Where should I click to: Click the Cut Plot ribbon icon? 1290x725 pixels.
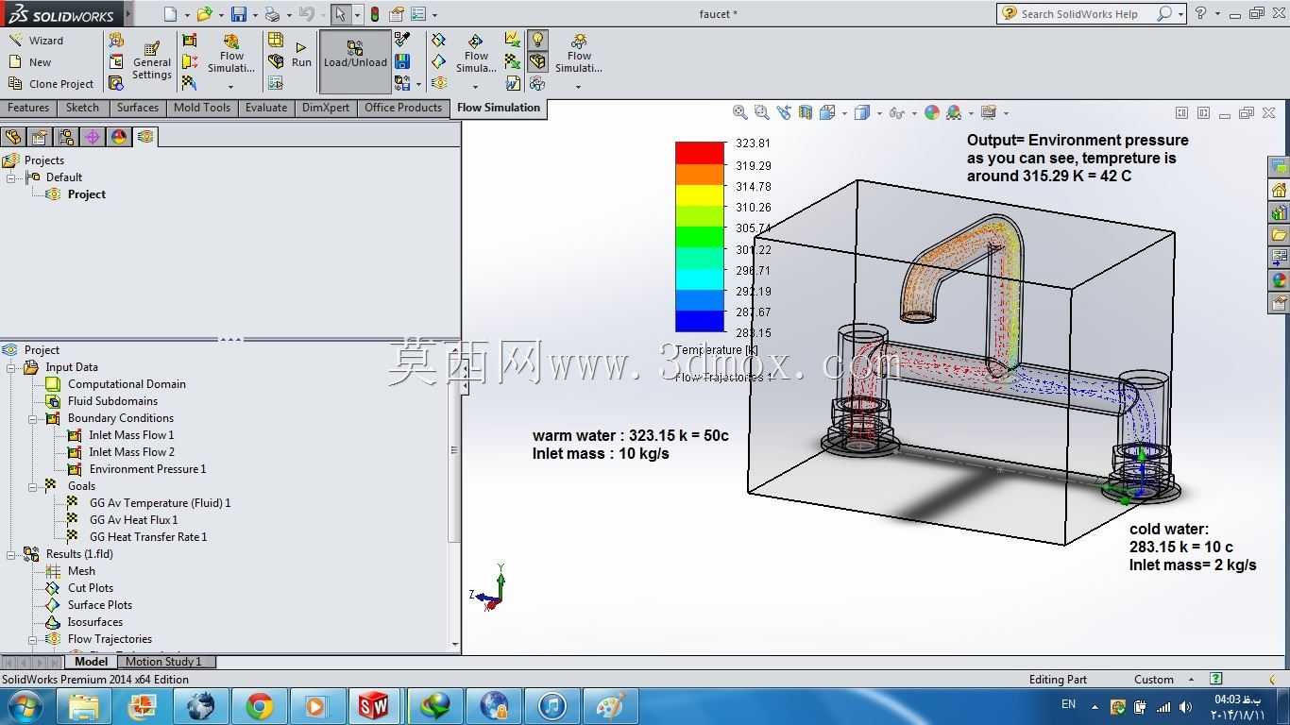point(438,40)
